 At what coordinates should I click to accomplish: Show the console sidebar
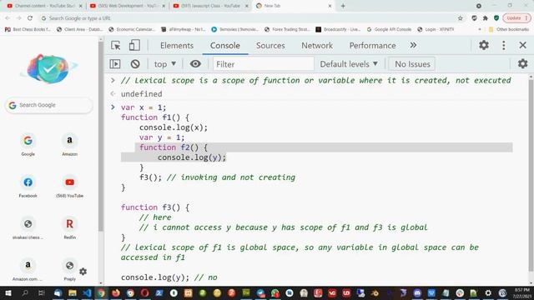(115, 64)
